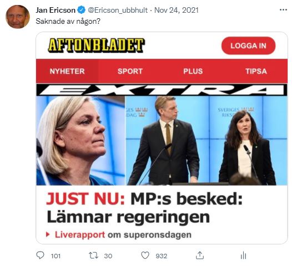Select the TIPSA tab
Viewport: 292px width, 266px height.
coord(256,71)
